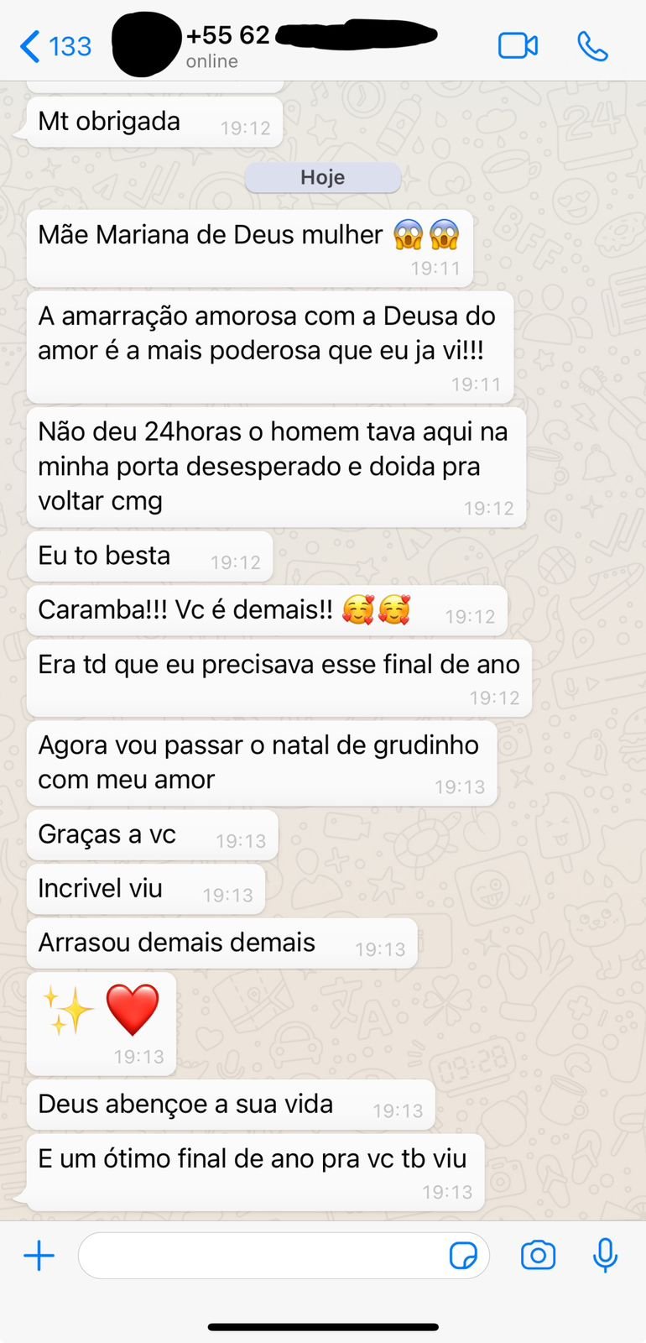Tap the sparkles and red heart emoji message
Image resolution: width=646 pixels, height=1343 pixels.
(x=102, y=1023)
